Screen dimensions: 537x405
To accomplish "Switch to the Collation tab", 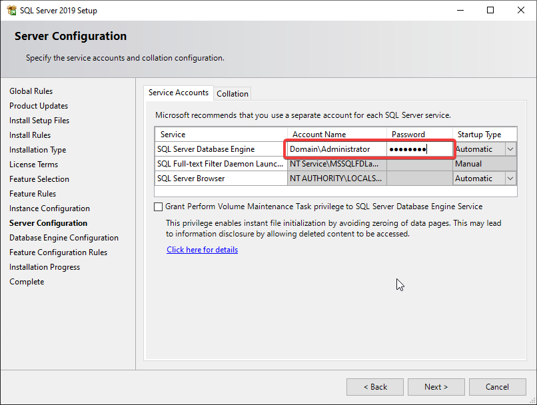I will pos(233,93).
